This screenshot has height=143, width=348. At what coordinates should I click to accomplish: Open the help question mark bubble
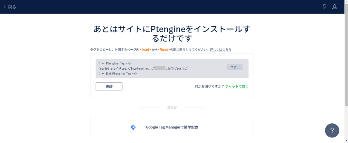pyautogui.click(x=332, y=130)
